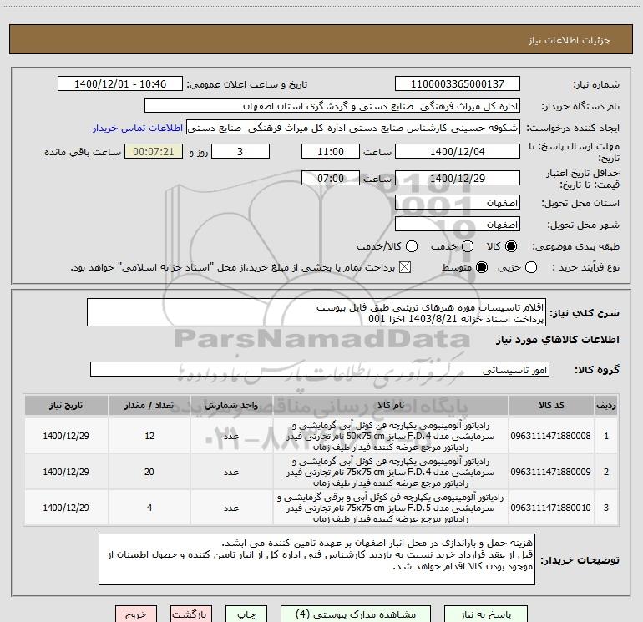Image resolution: width=643 pixels, height=622 pixels.
Task: Click the price validity date 1400/12/29 field
Action: [458, 178]
